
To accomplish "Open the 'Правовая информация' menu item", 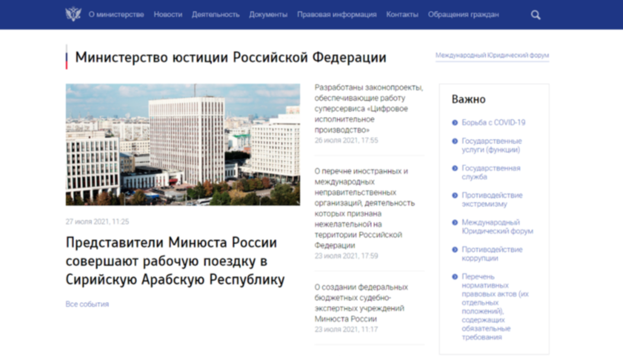I will point(336,15).
